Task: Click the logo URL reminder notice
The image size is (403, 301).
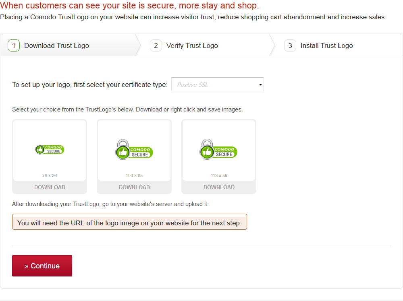Action: coord(129,223)
